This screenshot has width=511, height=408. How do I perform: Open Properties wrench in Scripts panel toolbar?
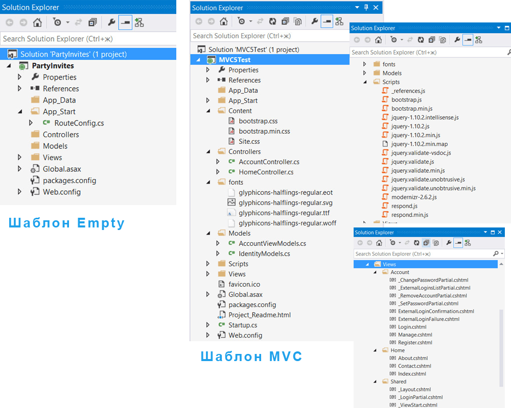[457, 40]
